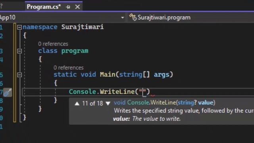Click the 'value: The value to write.' description
The image size is (254, 143).
click(147, 119)
